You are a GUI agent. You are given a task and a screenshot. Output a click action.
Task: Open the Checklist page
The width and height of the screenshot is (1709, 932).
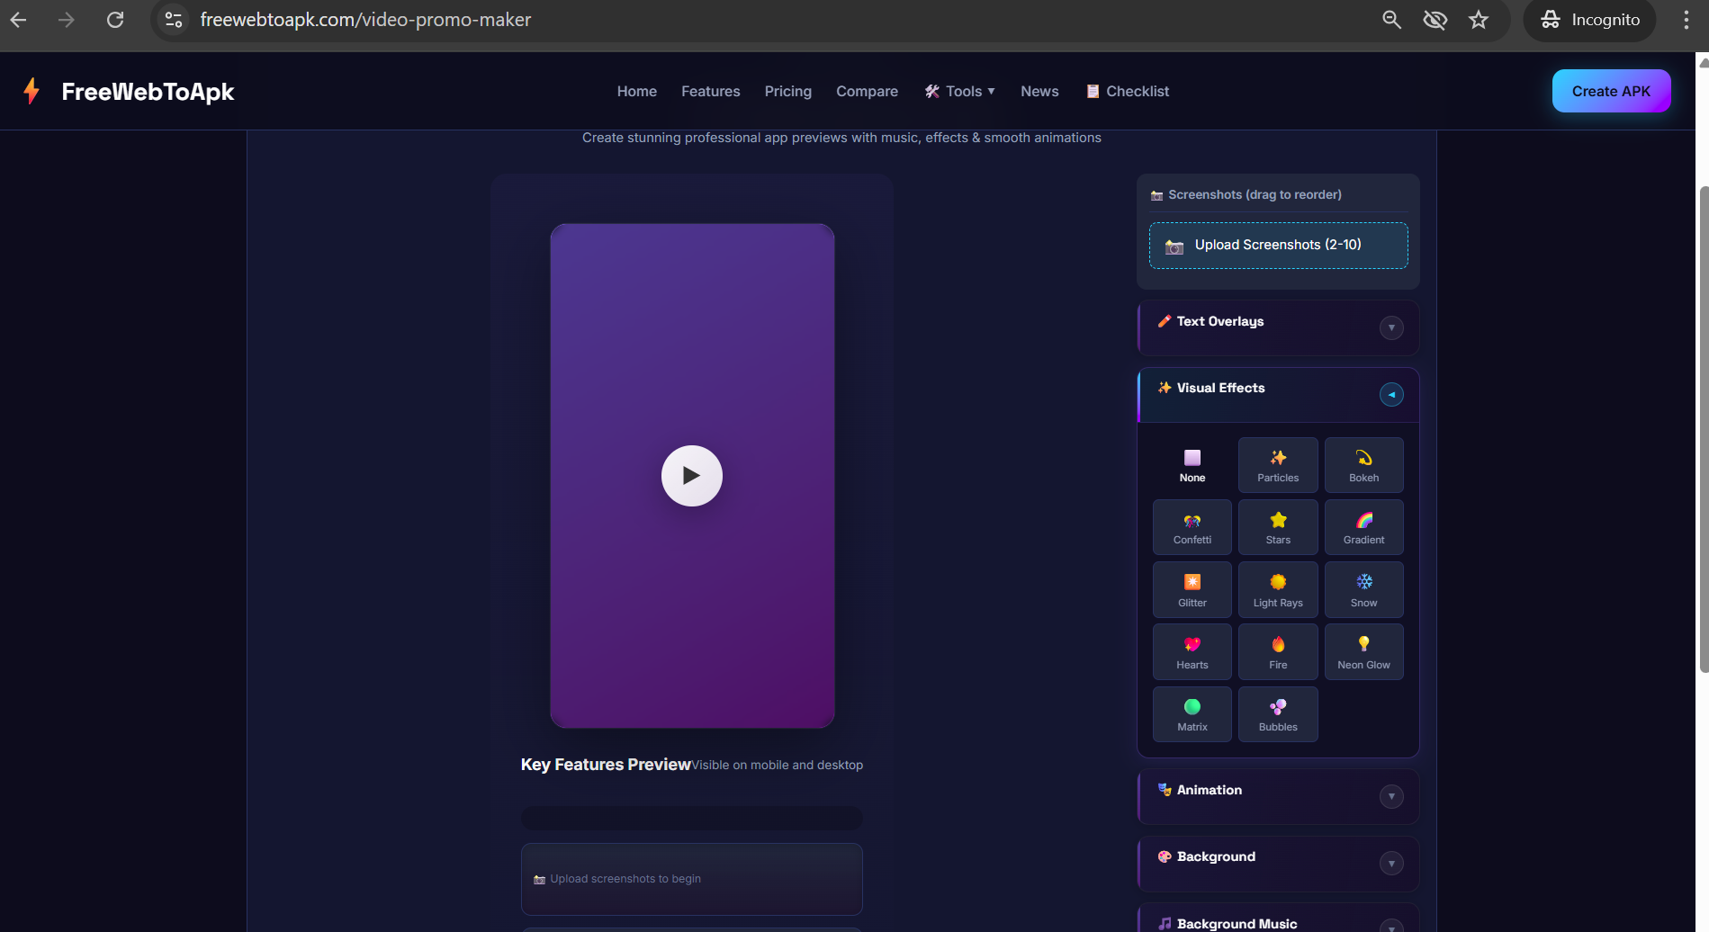(x=1127, y=91)
